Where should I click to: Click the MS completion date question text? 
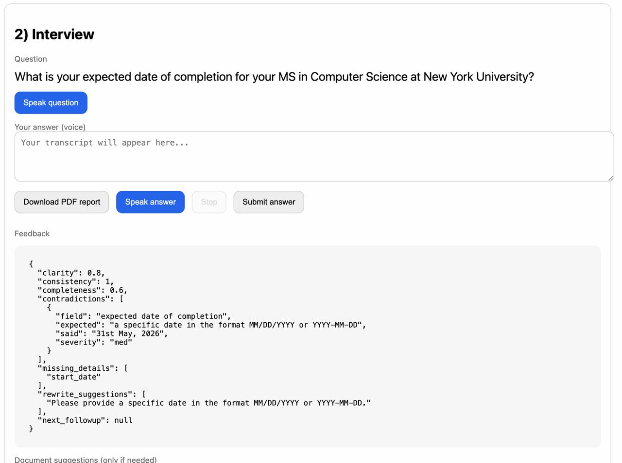pyautogui.click(x=274, y=77)
